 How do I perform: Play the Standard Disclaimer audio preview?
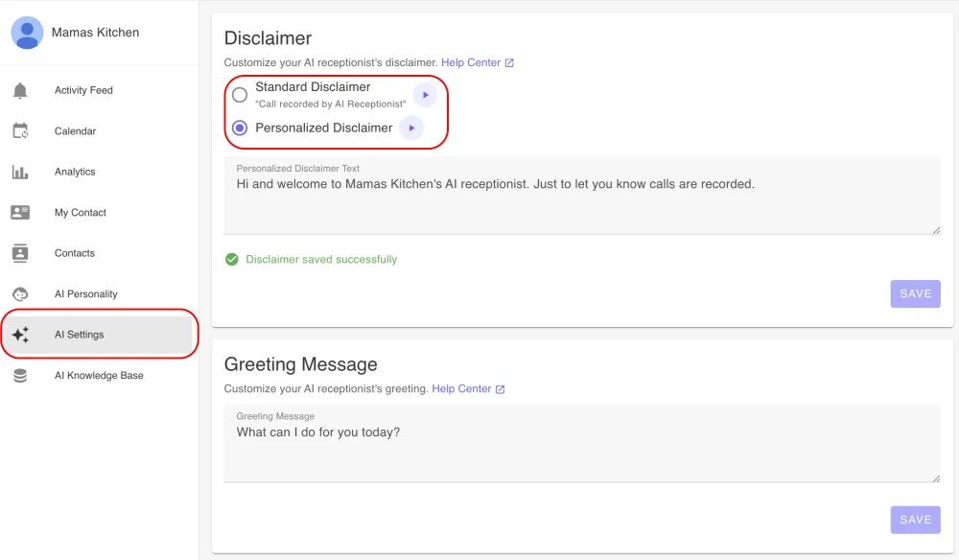coord(425,94)
